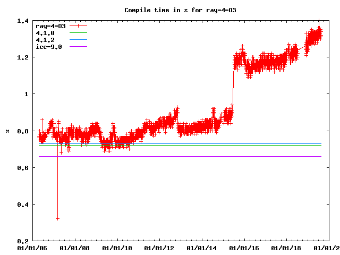This screenshot has width=340, height=255.
Task: Click the 01/01/06 x-axis date label
Action: click(32, 248)
